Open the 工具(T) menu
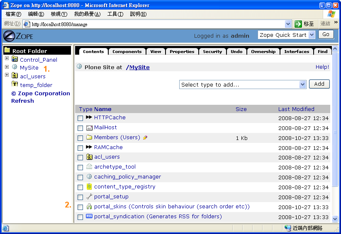341x234 pixels. (115, 14)
